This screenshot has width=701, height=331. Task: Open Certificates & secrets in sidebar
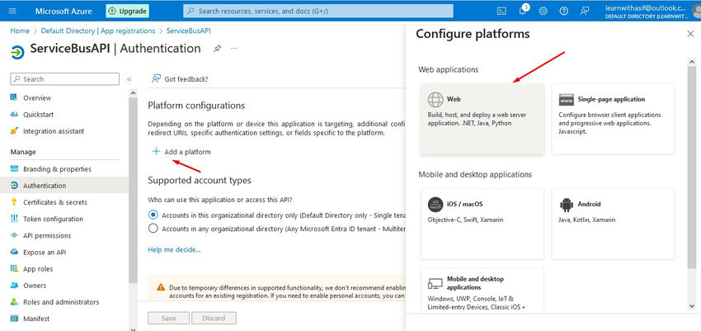(54, 202)
